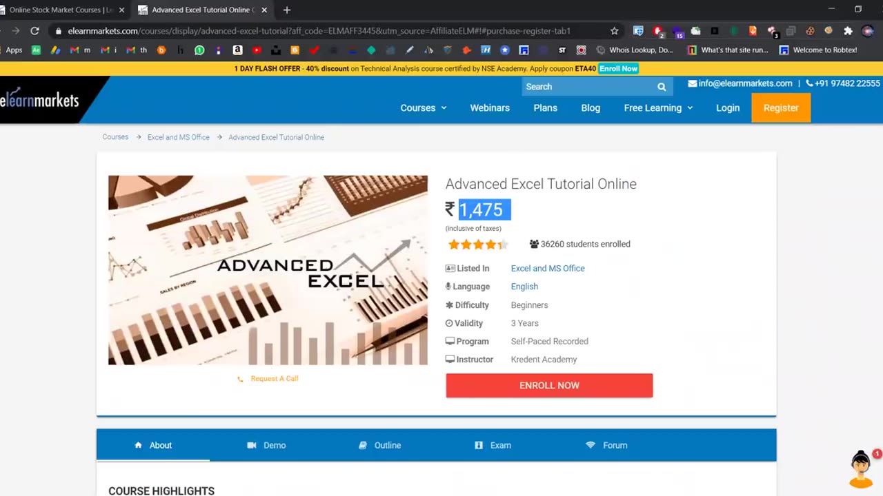
Task: Open the Google Ads bookmark
Action: pyautogui.click(x=55, y=50)
